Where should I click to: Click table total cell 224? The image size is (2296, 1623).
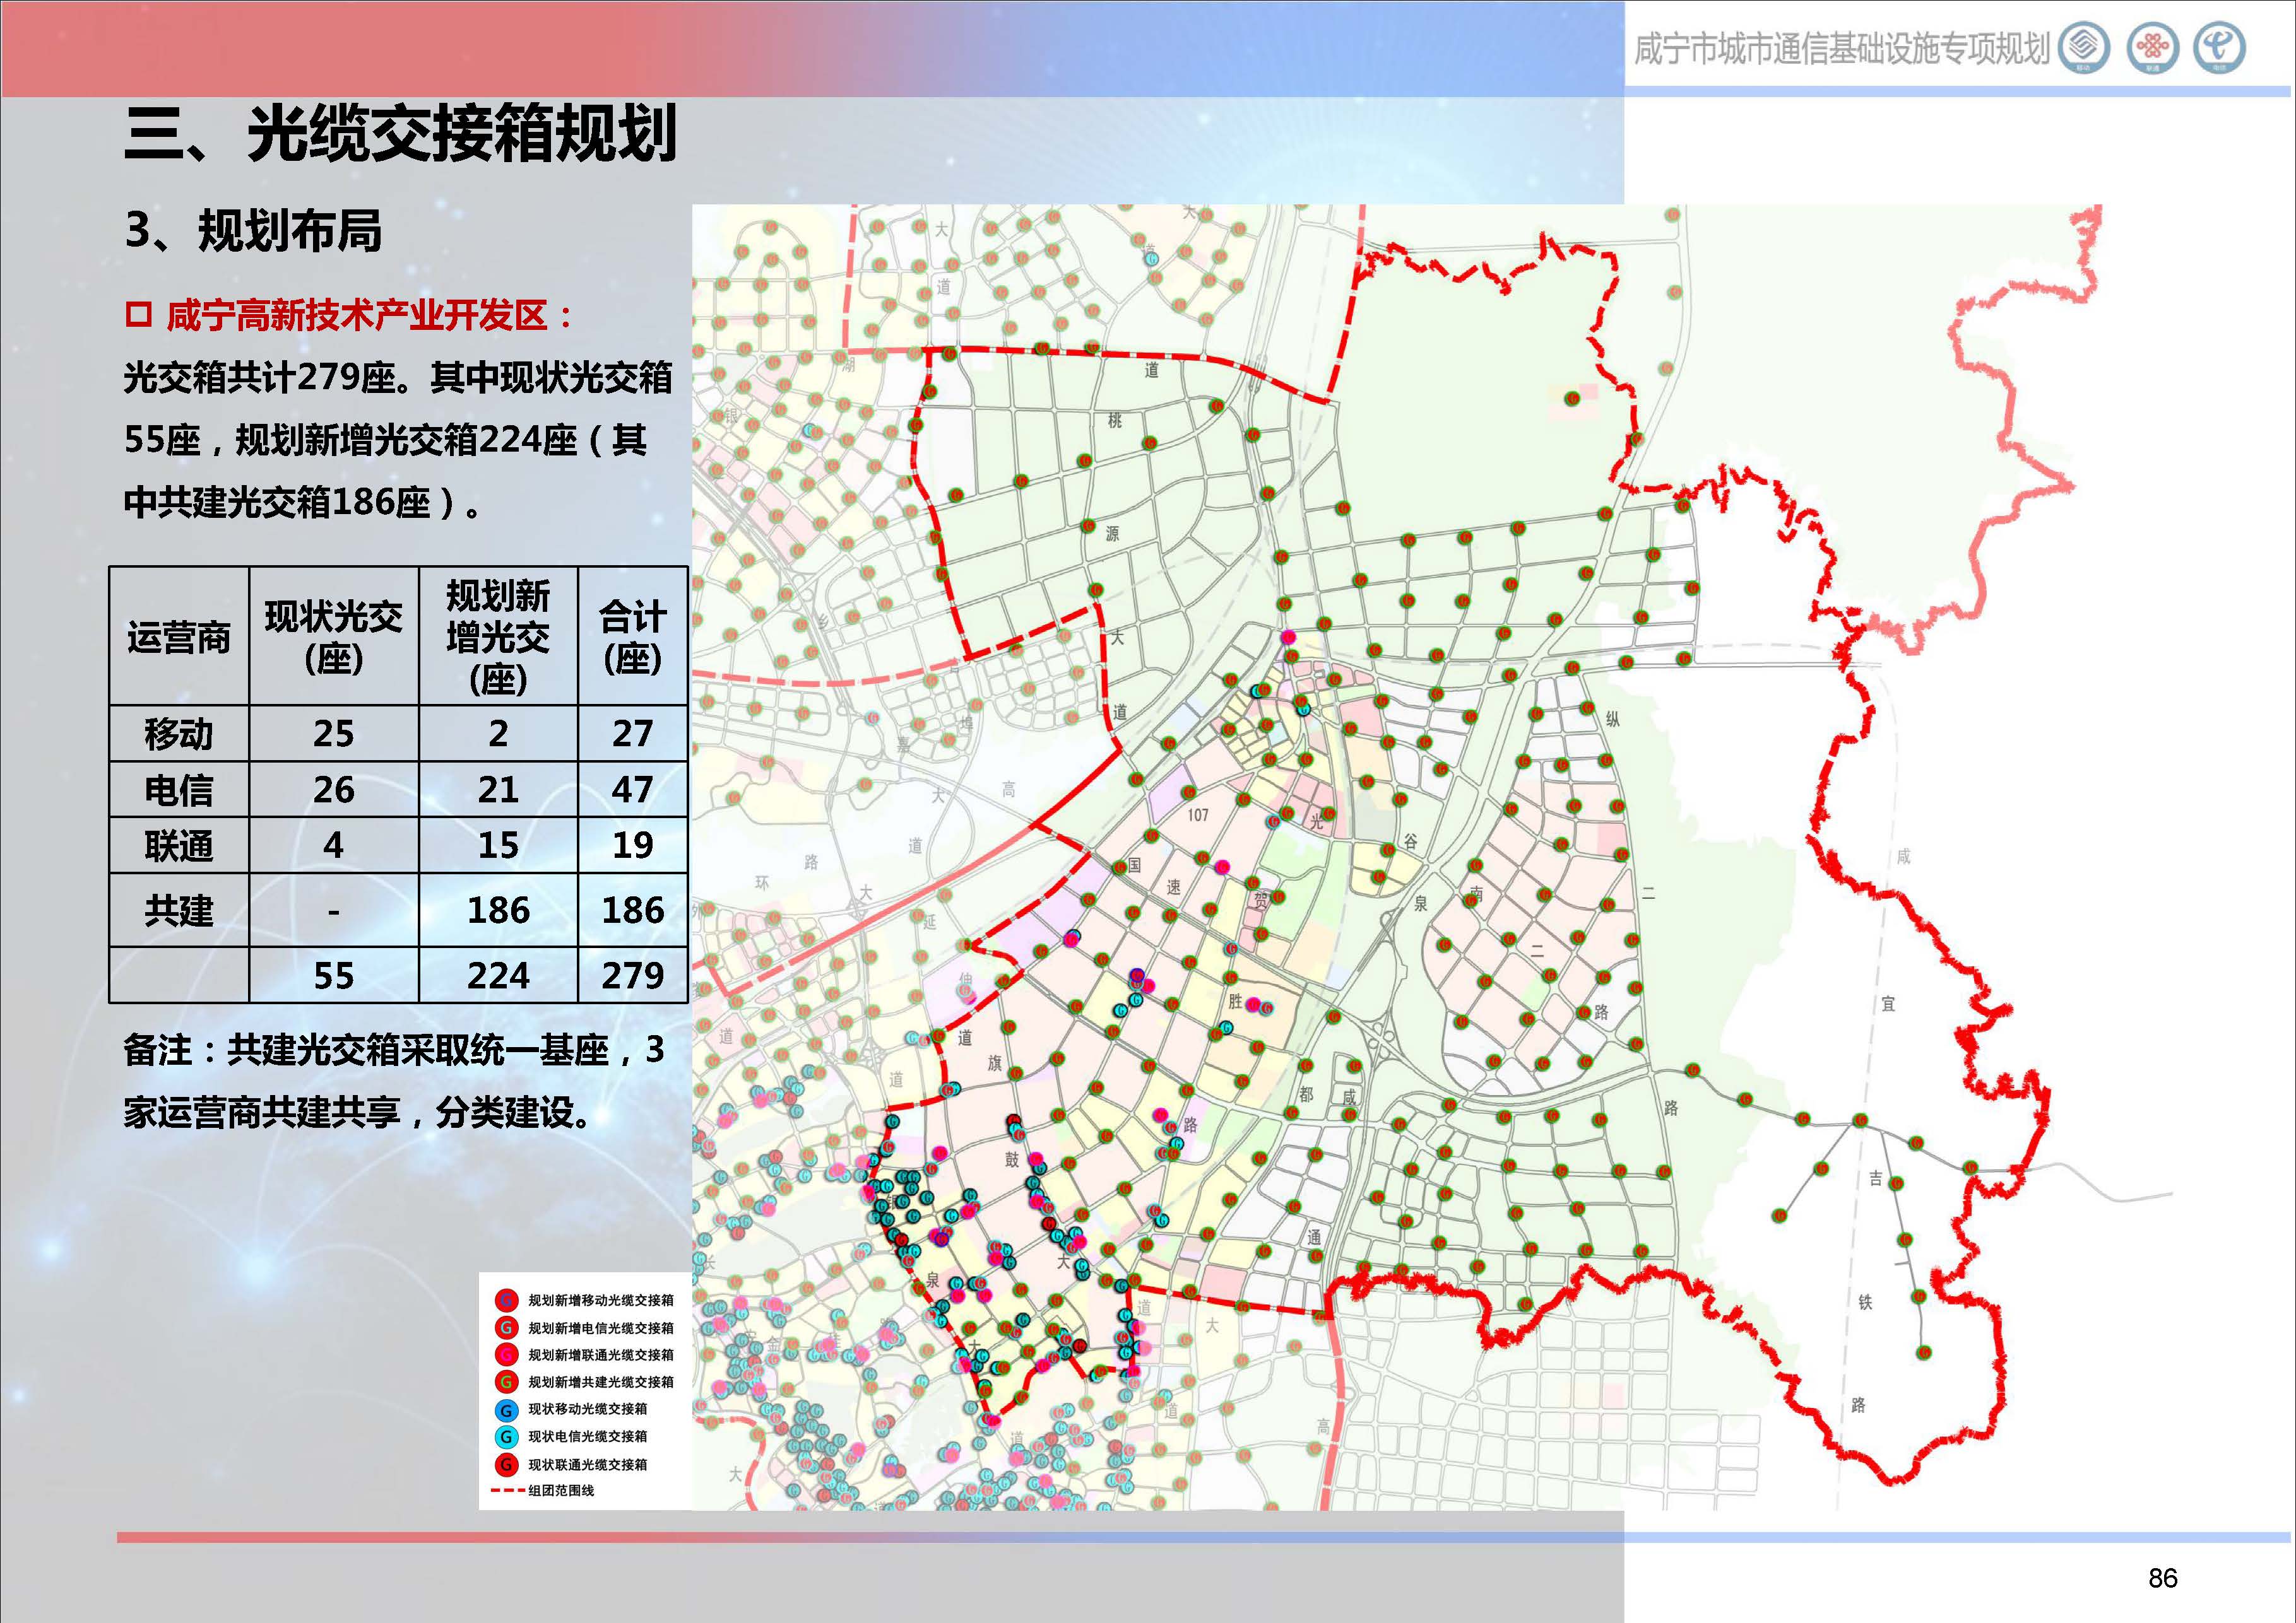[498, 975]
